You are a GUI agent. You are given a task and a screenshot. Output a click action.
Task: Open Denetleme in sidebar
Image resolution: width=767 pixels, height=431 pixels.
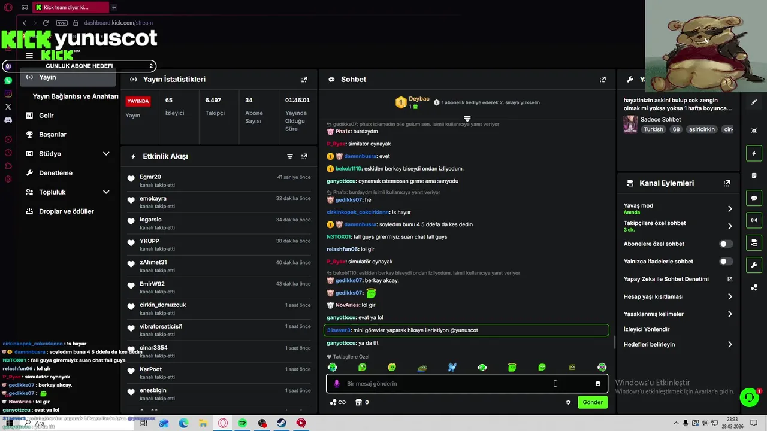(55, 173)
